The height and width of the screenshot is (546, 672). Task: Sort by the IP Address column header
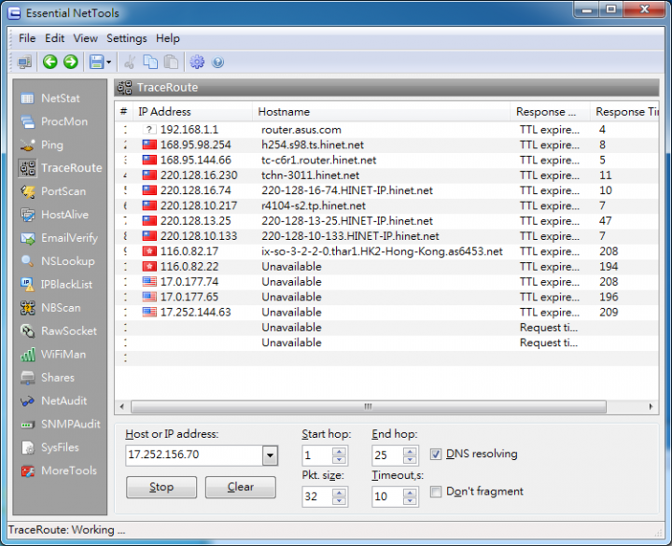[x=193, y=112]
